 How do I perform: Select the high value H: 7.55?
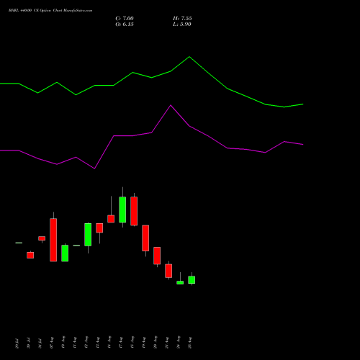point(182,19)
